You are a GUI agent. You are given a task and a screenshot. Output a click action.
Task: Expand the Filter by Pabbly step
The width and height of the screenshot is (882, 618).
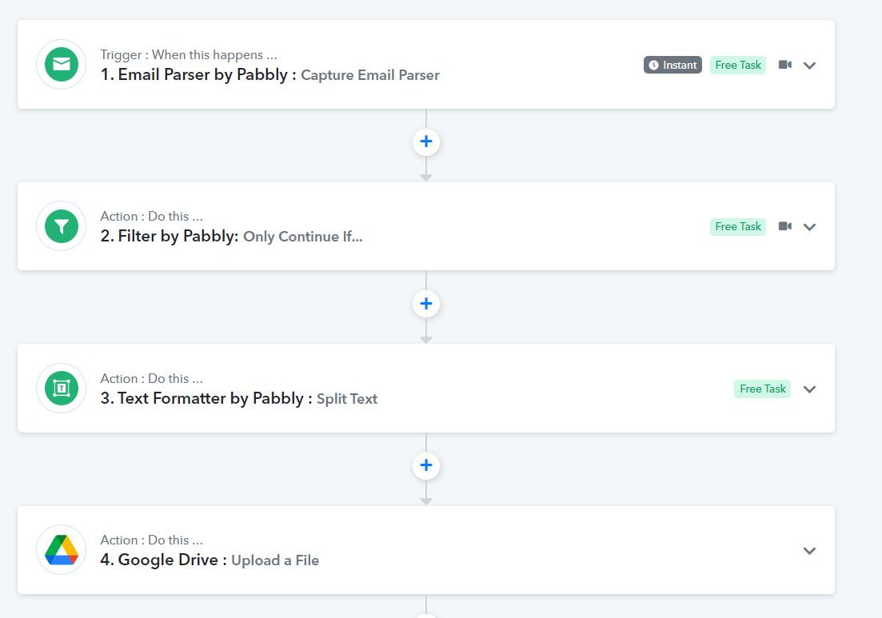[809, 227]
